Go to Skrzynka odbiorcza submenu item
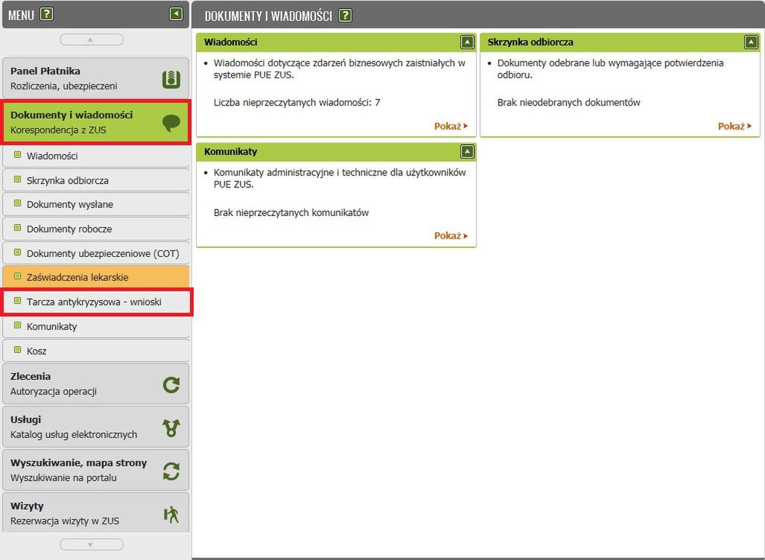Image resolution: width=765 pixels, height=560 pixels. pos(95,180)
